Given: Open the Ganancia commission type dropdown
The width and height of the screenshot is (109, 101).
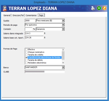Looking at the screenshot, I should click(x=63, y=29).
